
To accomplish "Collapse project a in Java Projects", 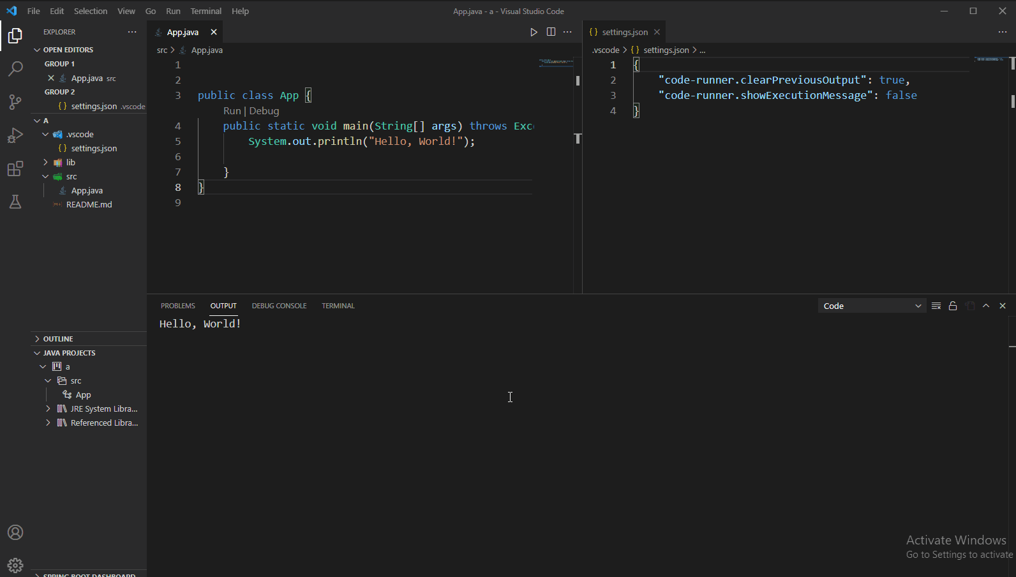I will [x=43, y=366].
